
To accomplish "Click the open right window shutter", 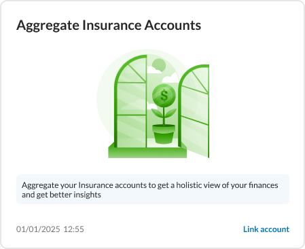I will point(194,111).
